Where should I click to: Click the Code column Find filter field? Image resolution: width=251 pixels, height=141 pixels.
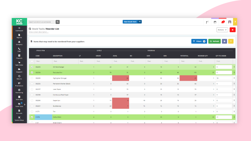coord(43,61)
